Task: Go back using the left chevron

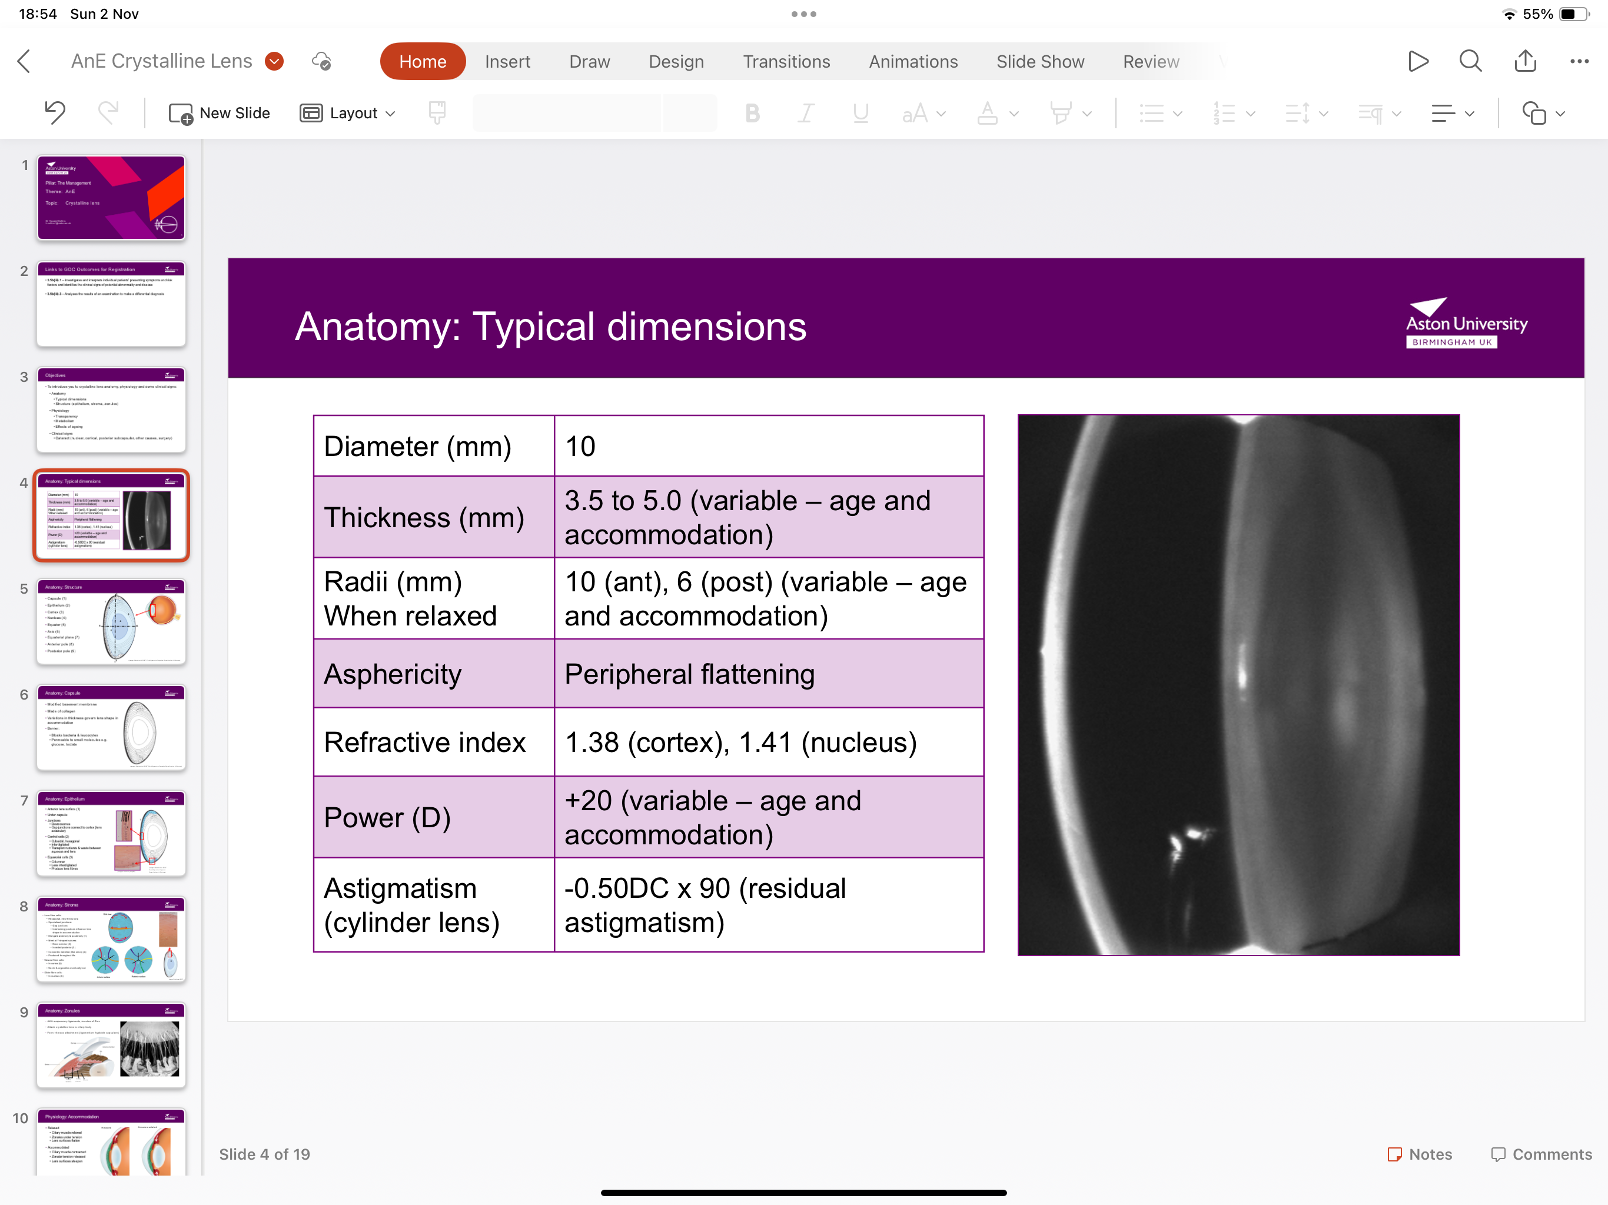Action: (x=24, y=61)
